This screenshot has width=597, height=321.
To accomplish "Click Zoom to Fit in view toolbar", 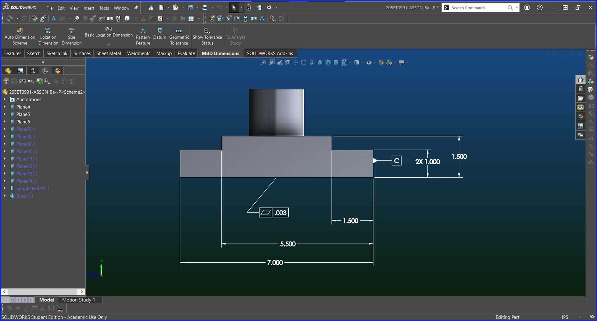I will click(263, 62).
